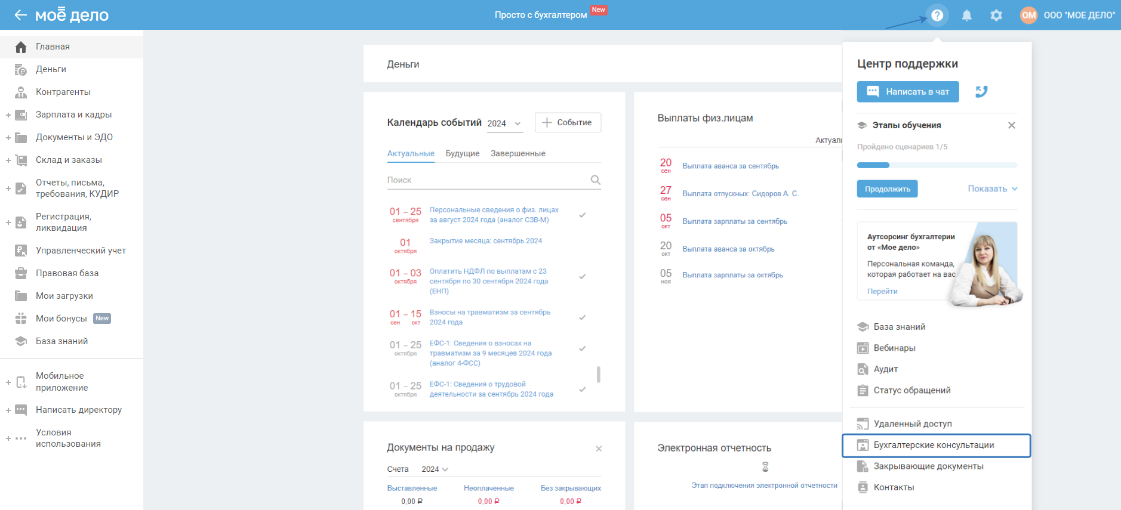
Task: Click the training scenarios progress bar
Action: pyautogui.click(x=937, y=165)
